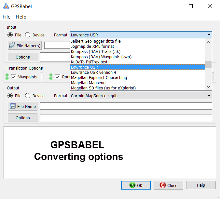Open the Help menu
This screenshot has width=220, height=199.
click(x=21, y=17)
